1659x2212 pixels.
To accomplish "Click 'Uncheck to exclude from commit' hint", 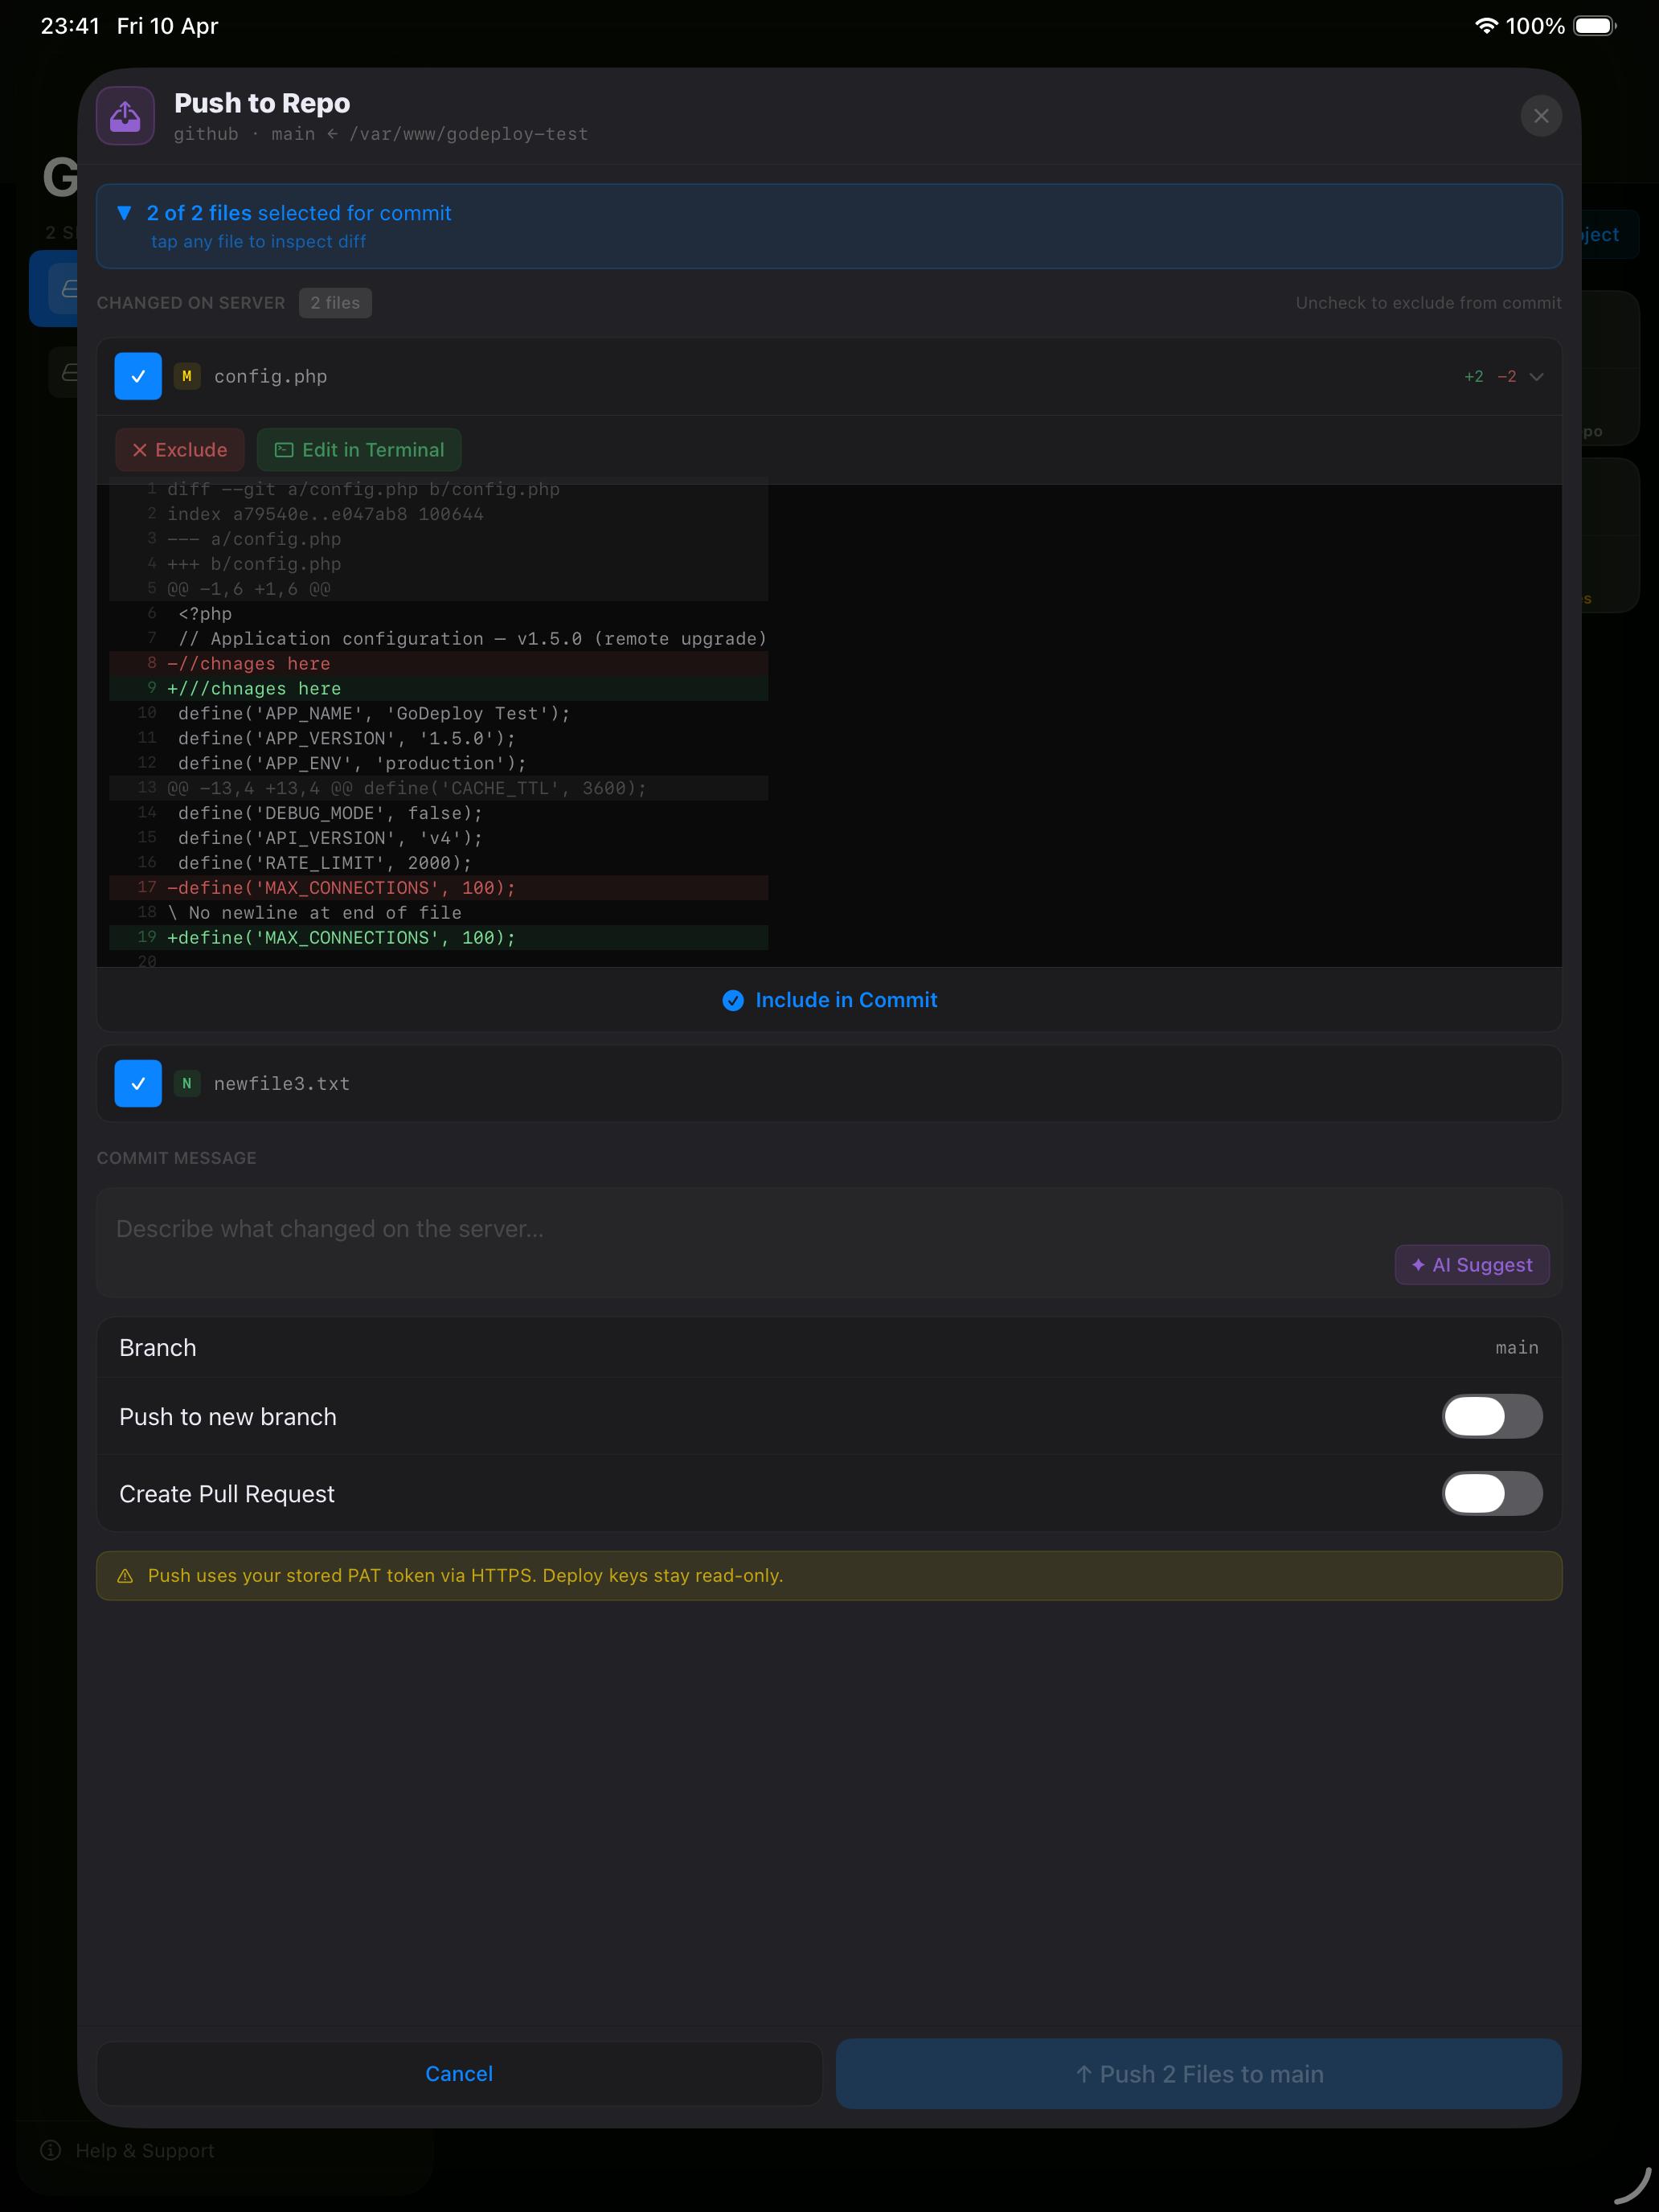I will pos(1428,303).
